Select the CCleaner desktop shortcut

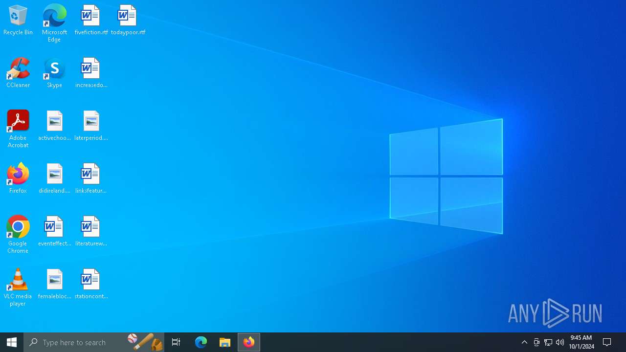click(18, 73)
